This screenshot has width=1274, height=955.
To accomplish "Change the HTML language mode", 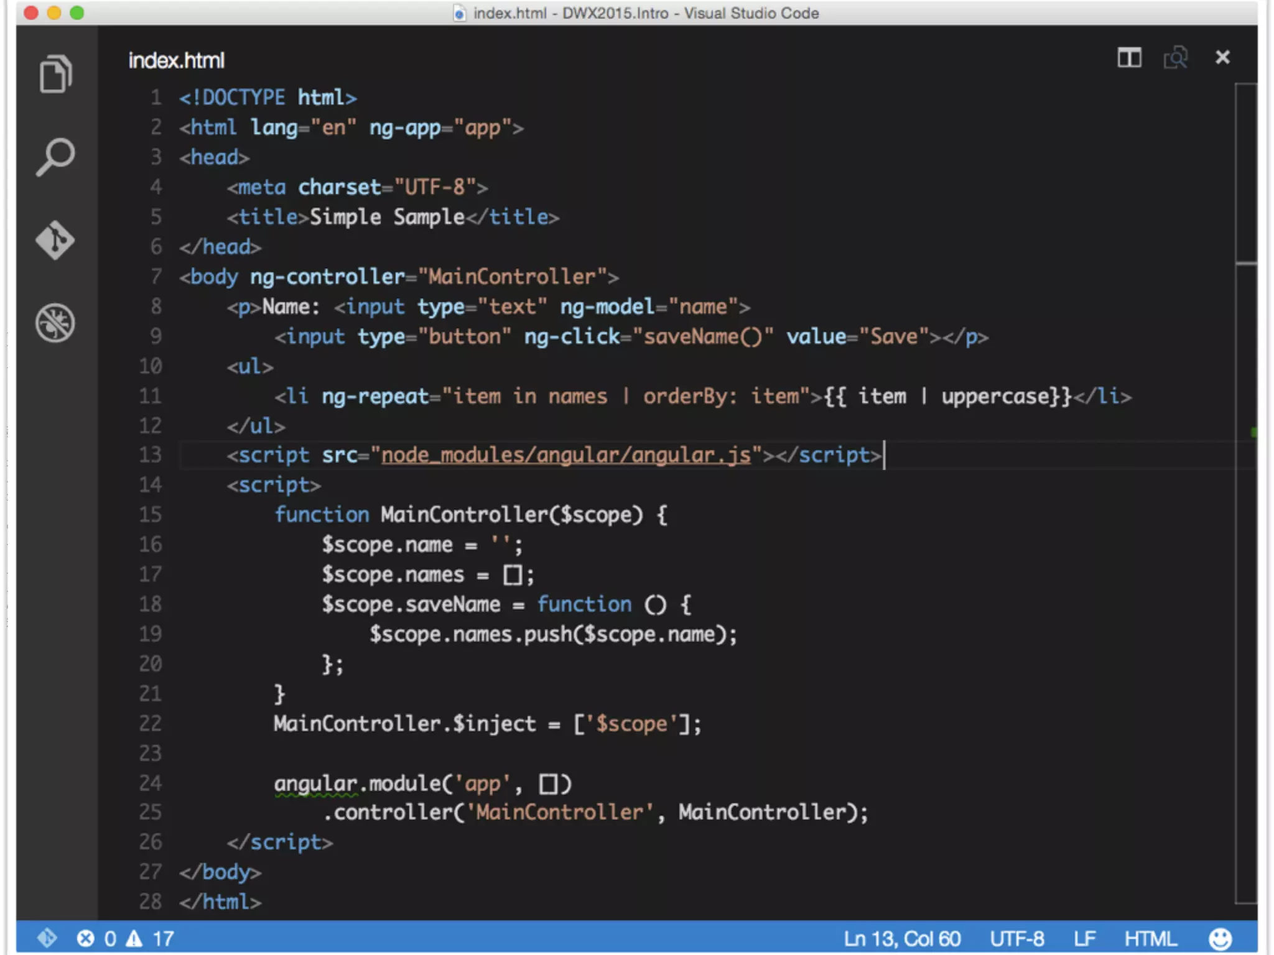I will (x=1150, y=938).
